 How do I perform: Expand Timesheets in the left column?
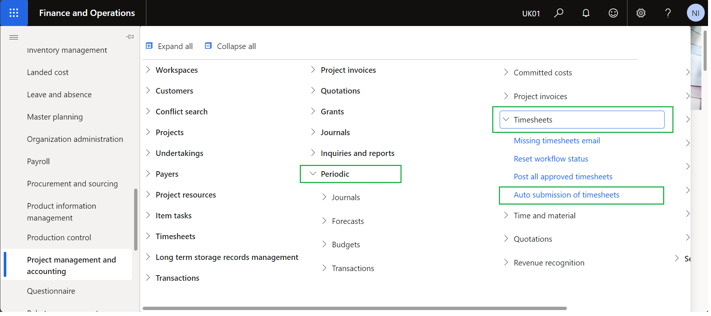tap(171, 237)
